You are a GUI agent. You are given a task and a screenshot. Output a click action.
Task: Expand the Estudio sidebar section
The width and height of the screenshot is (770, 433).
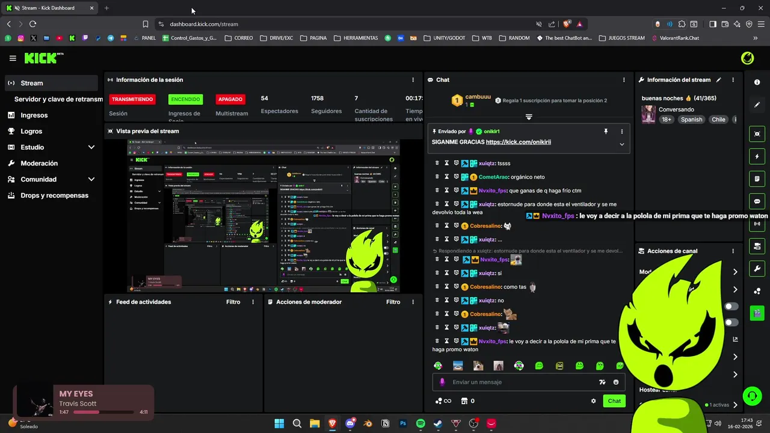[x=91, y=147]
